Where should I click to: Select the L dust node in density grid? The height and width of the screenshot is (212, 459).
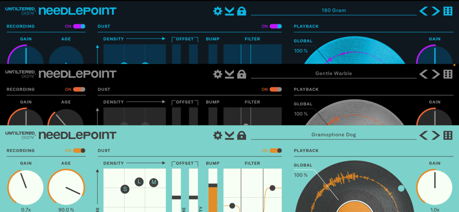click(x=140, y=182)
